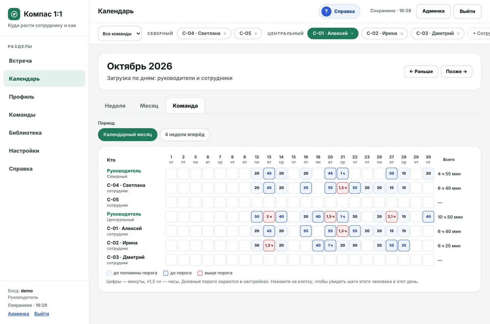Screen dimensions: 490x324
Task: Click the Выйти button in header
Action: pos(467,11)
